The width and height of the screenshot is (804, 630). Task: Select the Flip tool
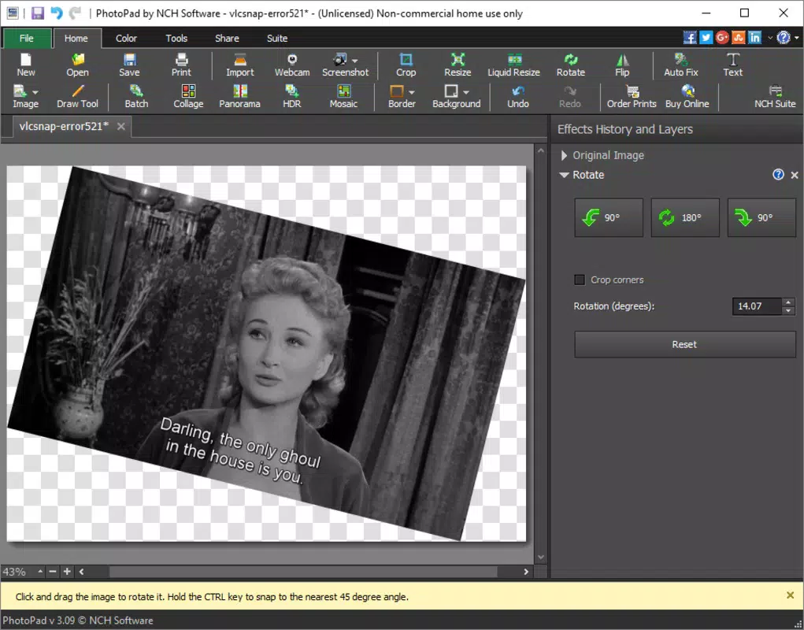coord(622,65)
